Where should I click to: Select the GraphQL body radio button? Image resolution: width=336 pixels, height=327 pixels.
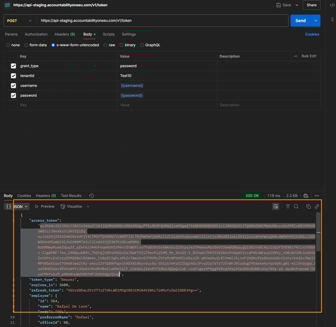coord(142,45)
